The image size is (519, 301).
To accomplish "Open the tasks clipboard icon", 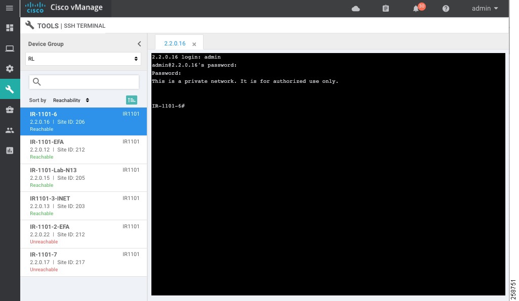I will [x=386, y=9].
